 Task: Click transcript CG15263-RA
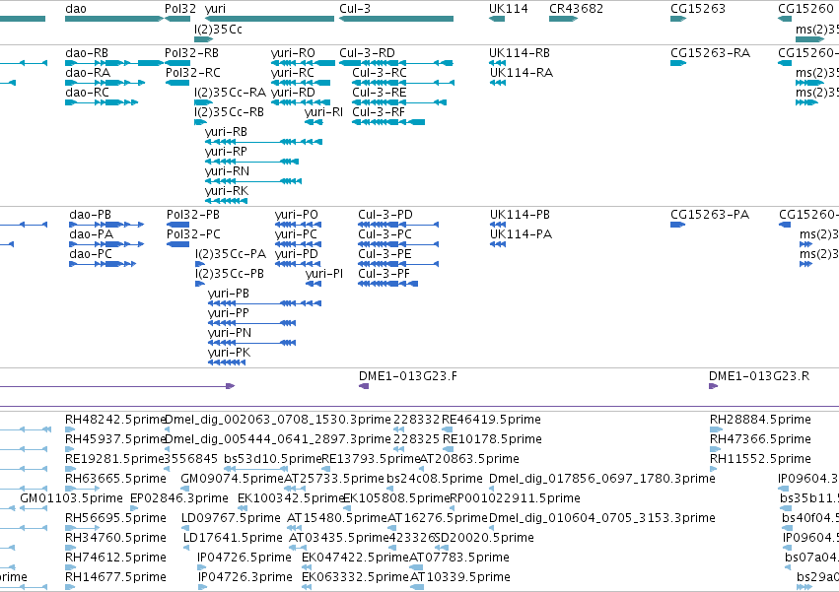(710, 53)
